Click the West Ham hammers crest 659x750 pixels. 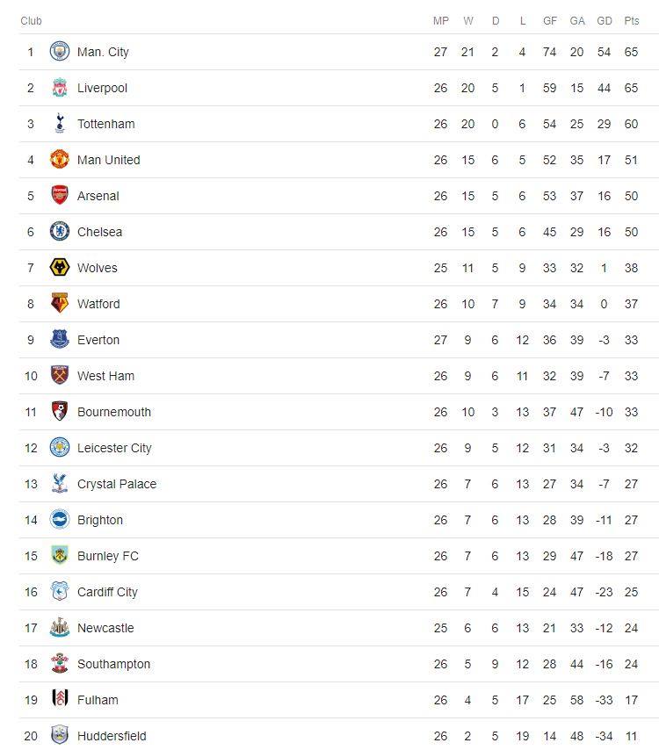pos(60,376)
